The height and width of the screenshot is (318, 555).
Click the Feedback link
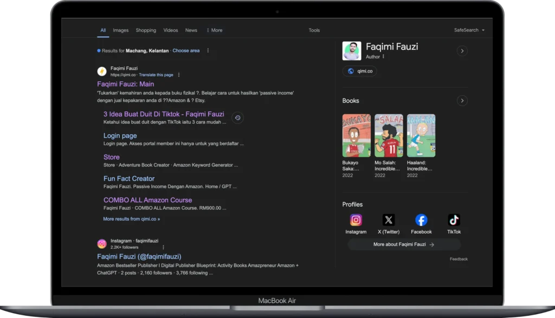click(x=459, y=259)
